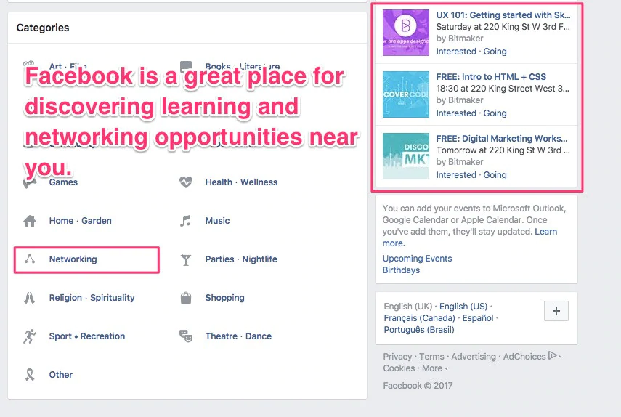621x417 pixels.
Task: Click the Music note icon
Action: tap(185, 221)
